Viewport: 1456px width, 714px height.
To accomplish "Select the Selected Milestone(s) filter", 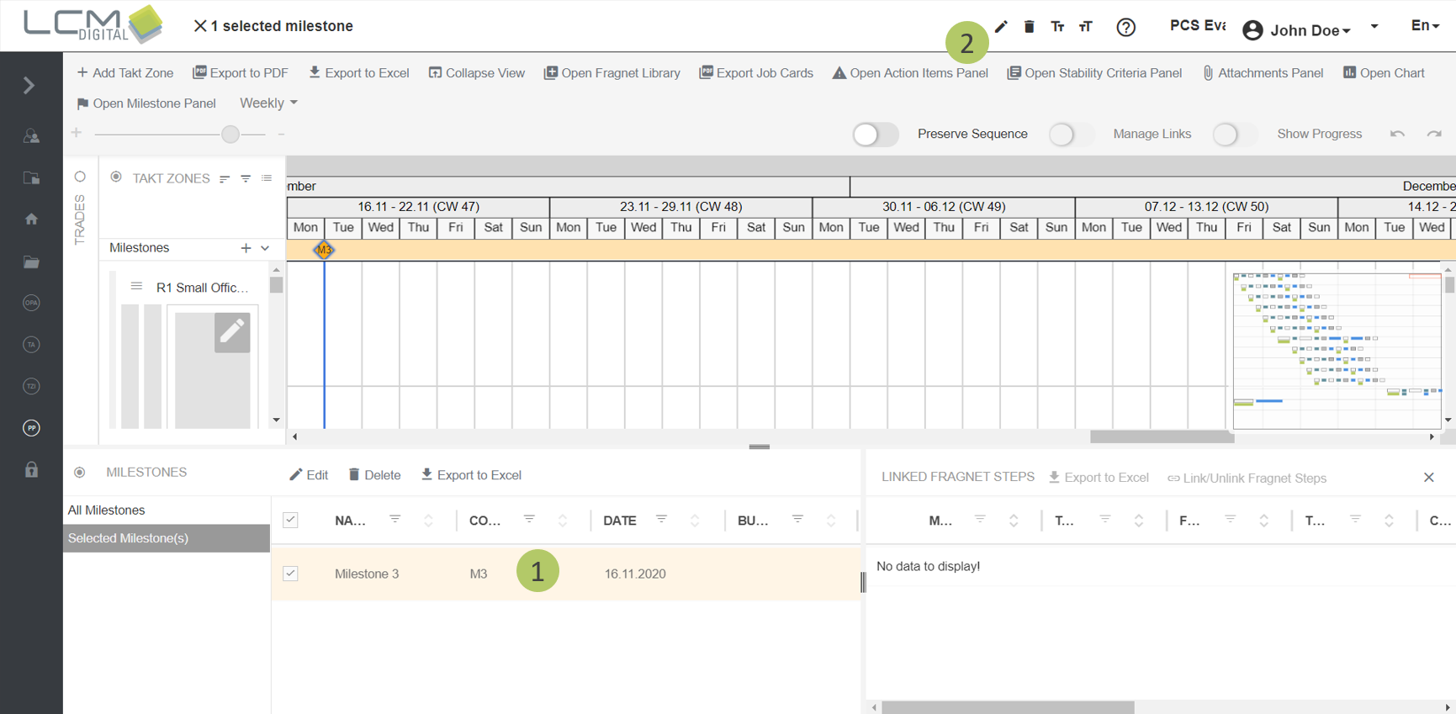I will [x=128, y=538].
